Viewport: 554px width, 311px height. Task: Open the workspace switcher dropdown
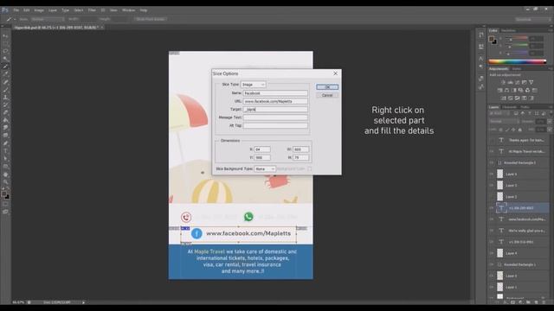point(532,19)
